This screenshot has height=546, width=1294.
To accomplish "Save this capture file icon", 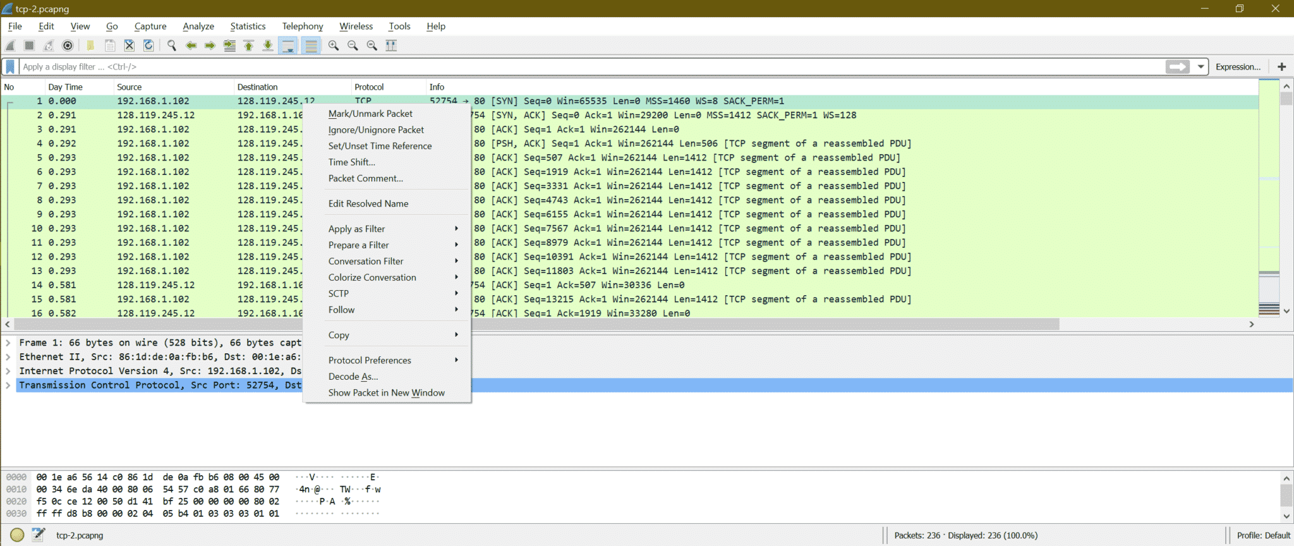I will [x=110, y=45].
